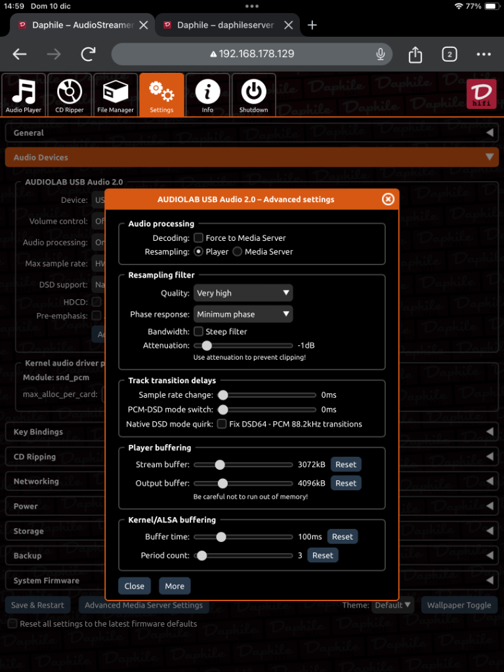Switch to the Daphile – AudioStreamer tab

[x=82, y=26]
